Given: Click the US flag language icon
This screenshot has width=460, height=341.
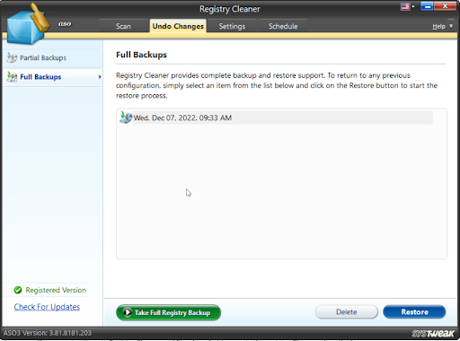Looking at the screenshot, I should point(405,6).
